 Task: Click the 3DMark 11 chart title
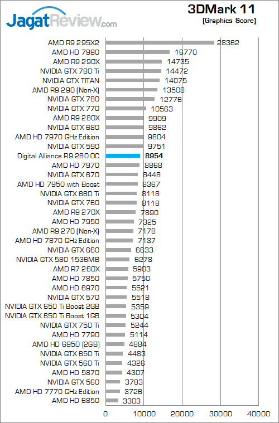[x=222, y=9]
